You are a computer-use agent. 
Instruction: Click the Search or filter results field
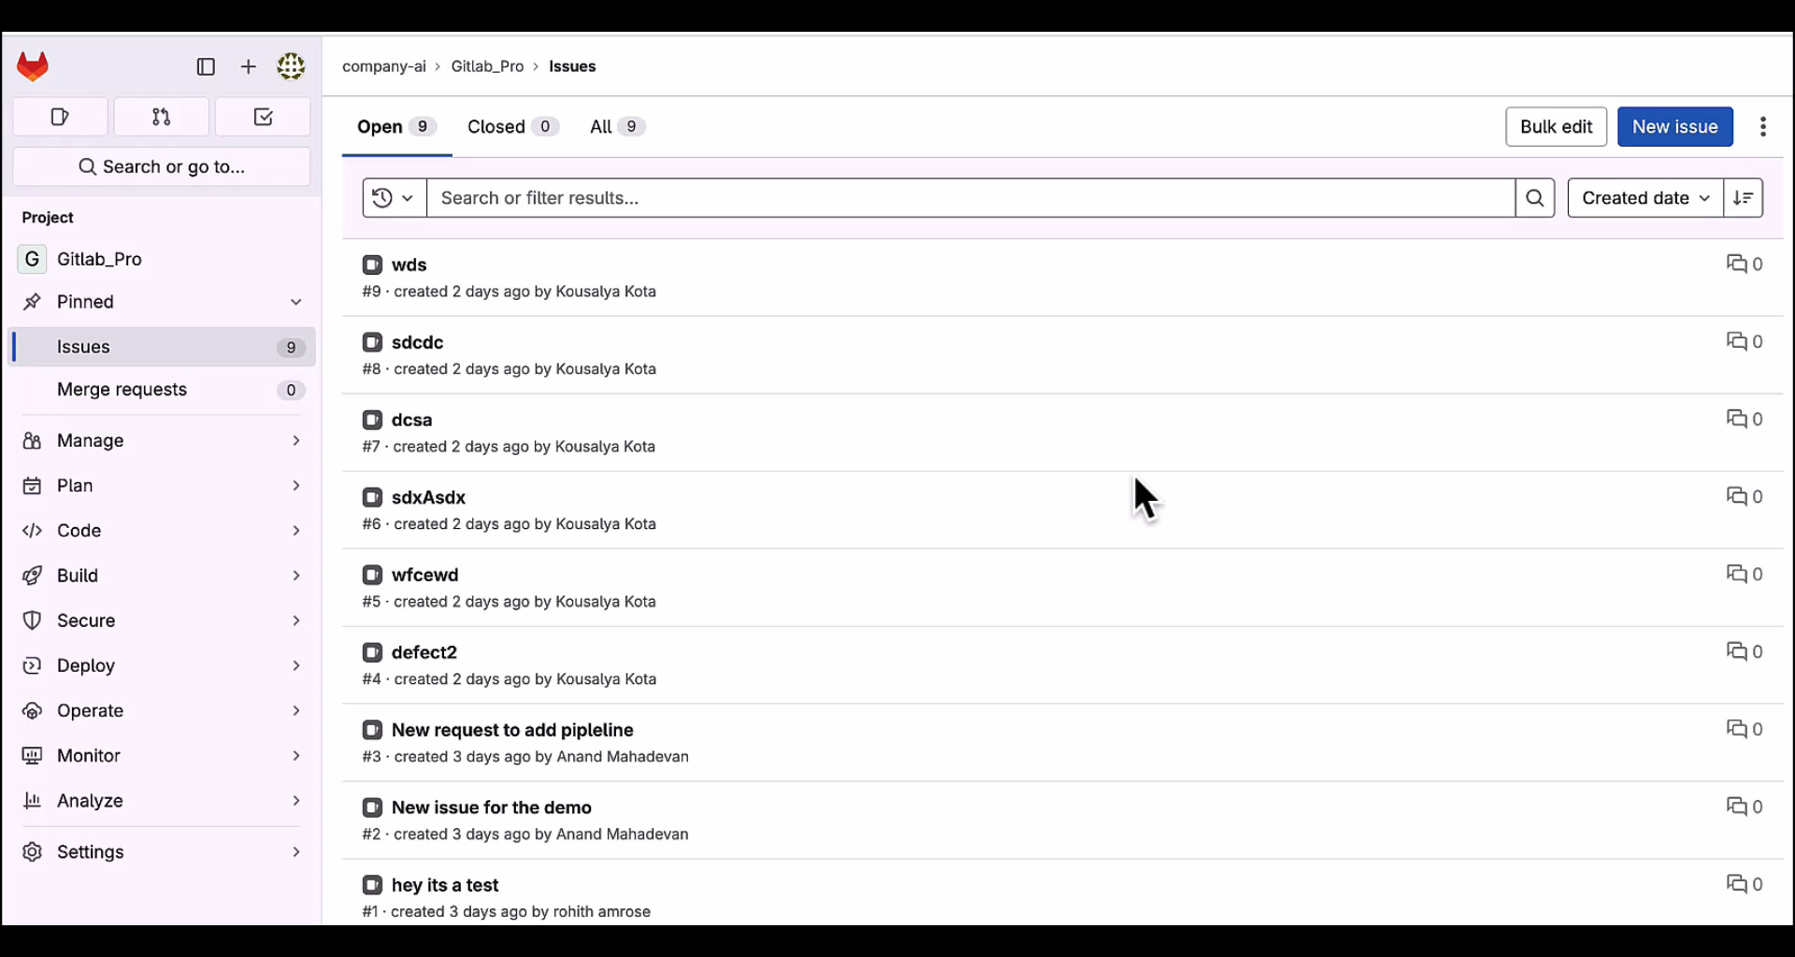click(970, 198)
